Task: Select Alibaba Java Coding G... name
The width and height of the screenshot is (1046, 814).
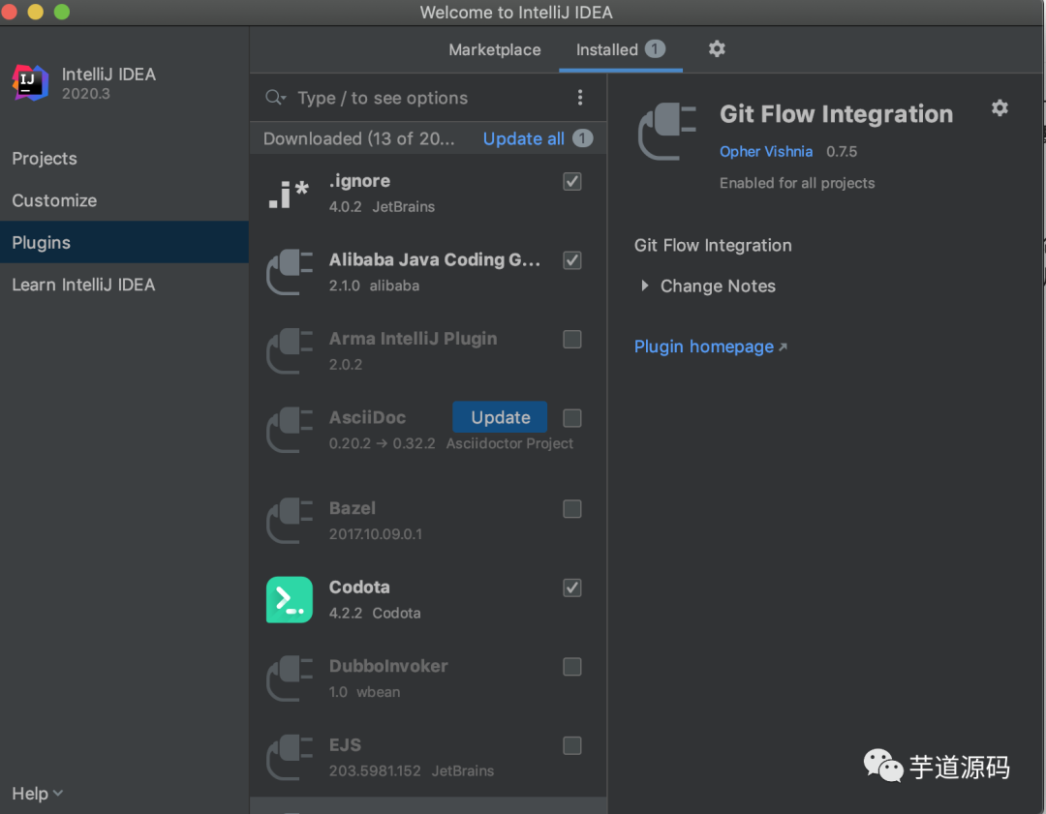Action: click(434, 259)
